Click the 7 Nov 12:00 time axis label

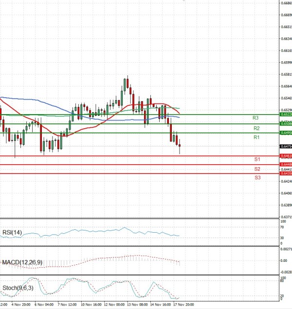click(x=67, y=305)
